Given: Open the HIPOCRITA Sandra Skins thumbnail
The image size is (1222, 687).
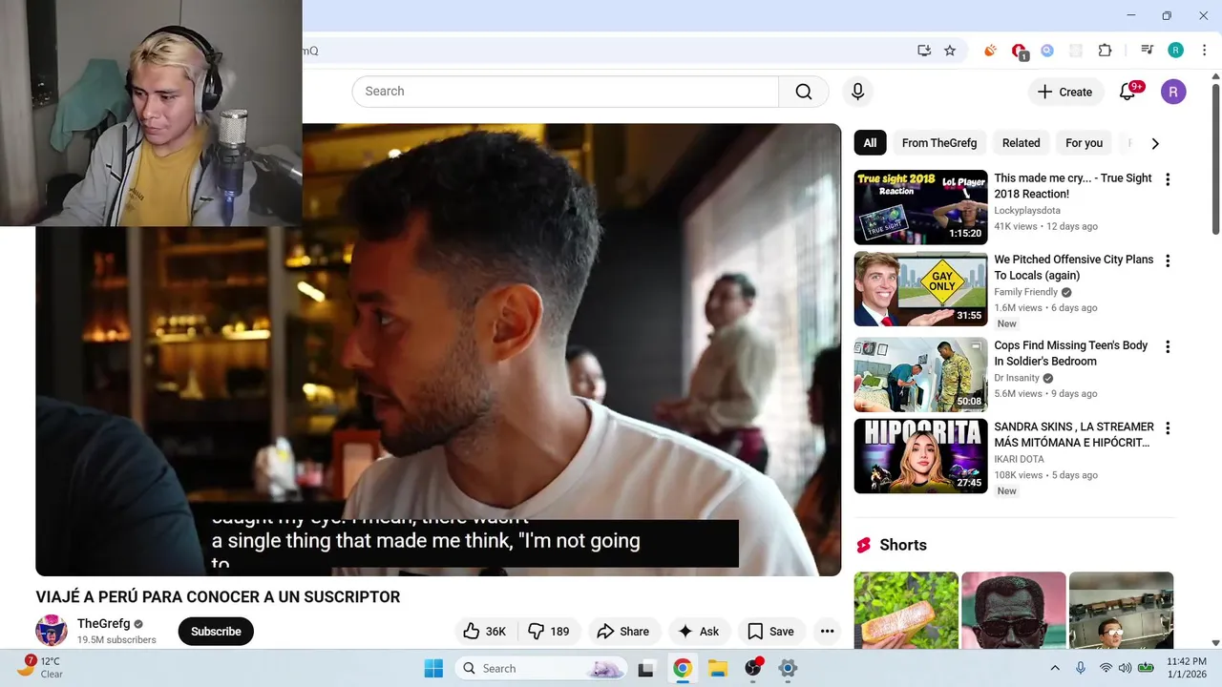Looking at the screenshot, I should tap(920, 455).
